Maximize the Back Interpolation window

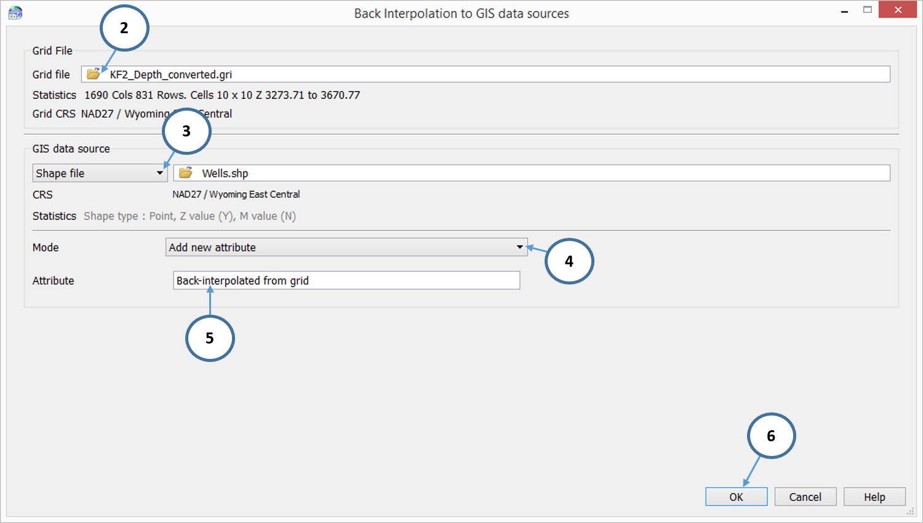(x=868, y=10)
